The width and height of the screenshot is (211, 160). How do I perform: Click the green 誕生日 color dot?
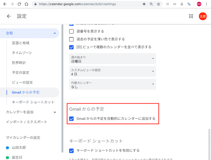(x=7, y=158)
